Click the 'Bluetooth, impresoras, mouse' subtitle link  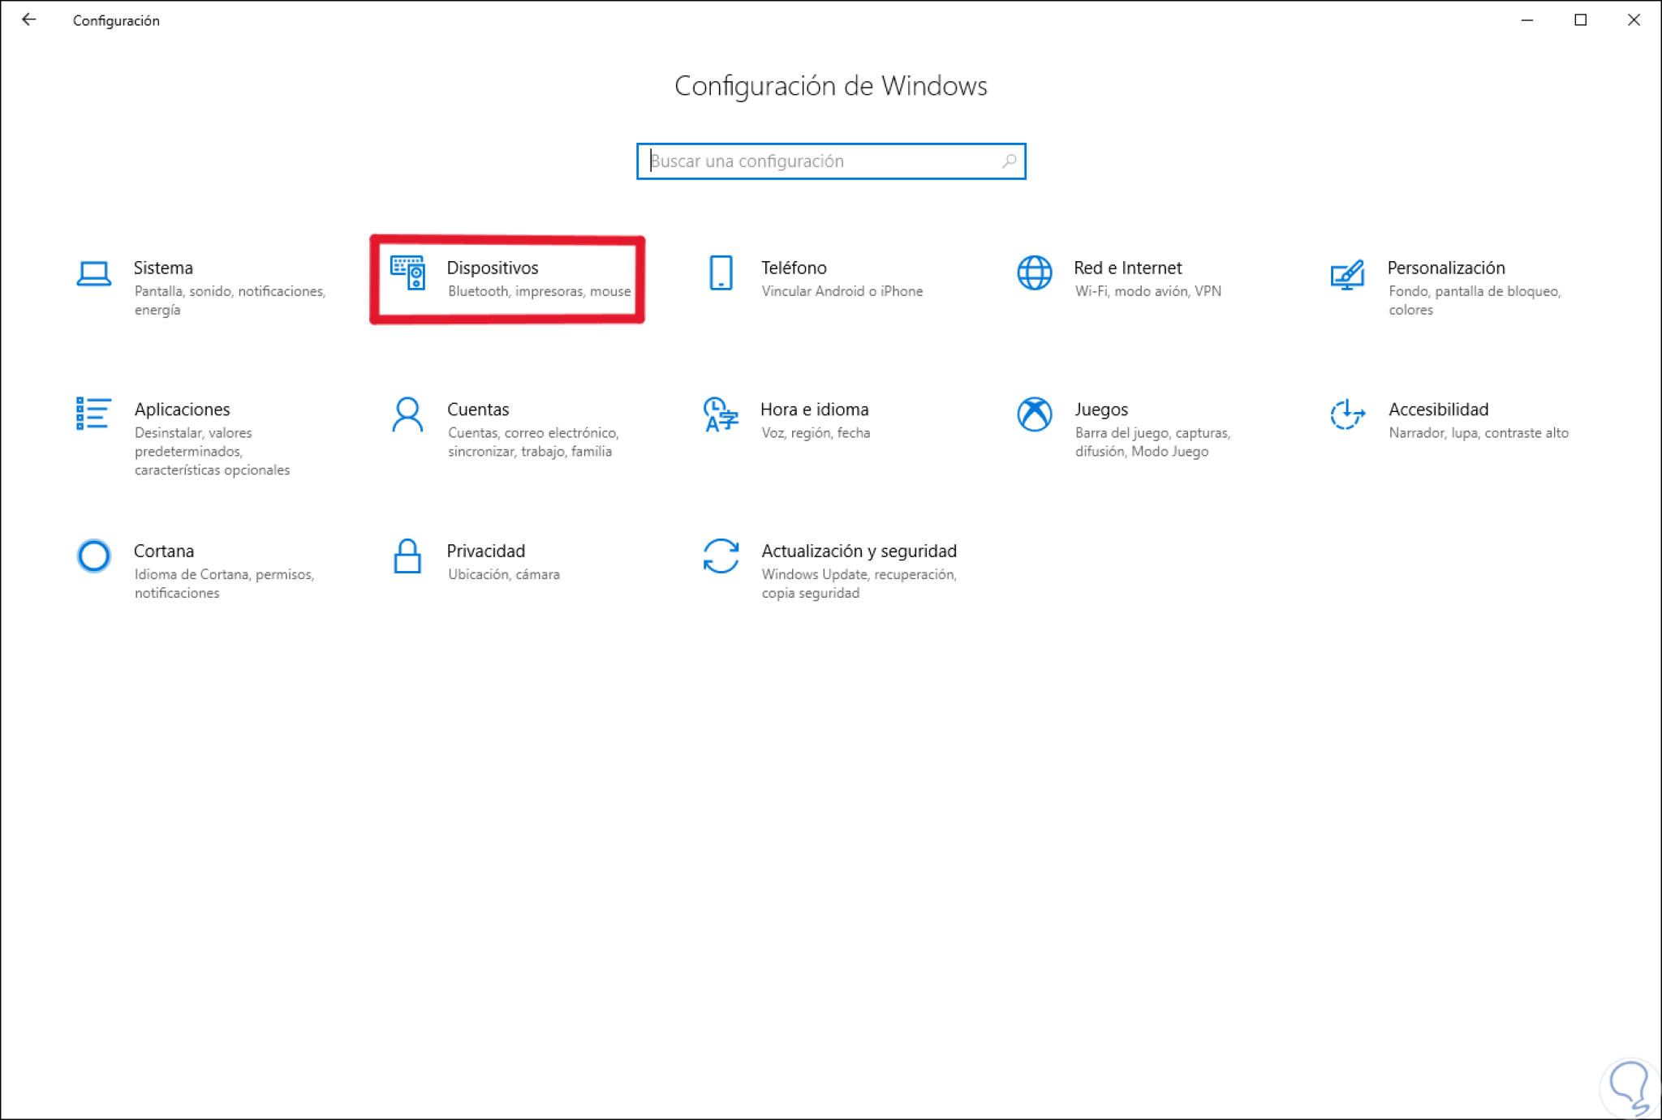[x=539, y=290]
